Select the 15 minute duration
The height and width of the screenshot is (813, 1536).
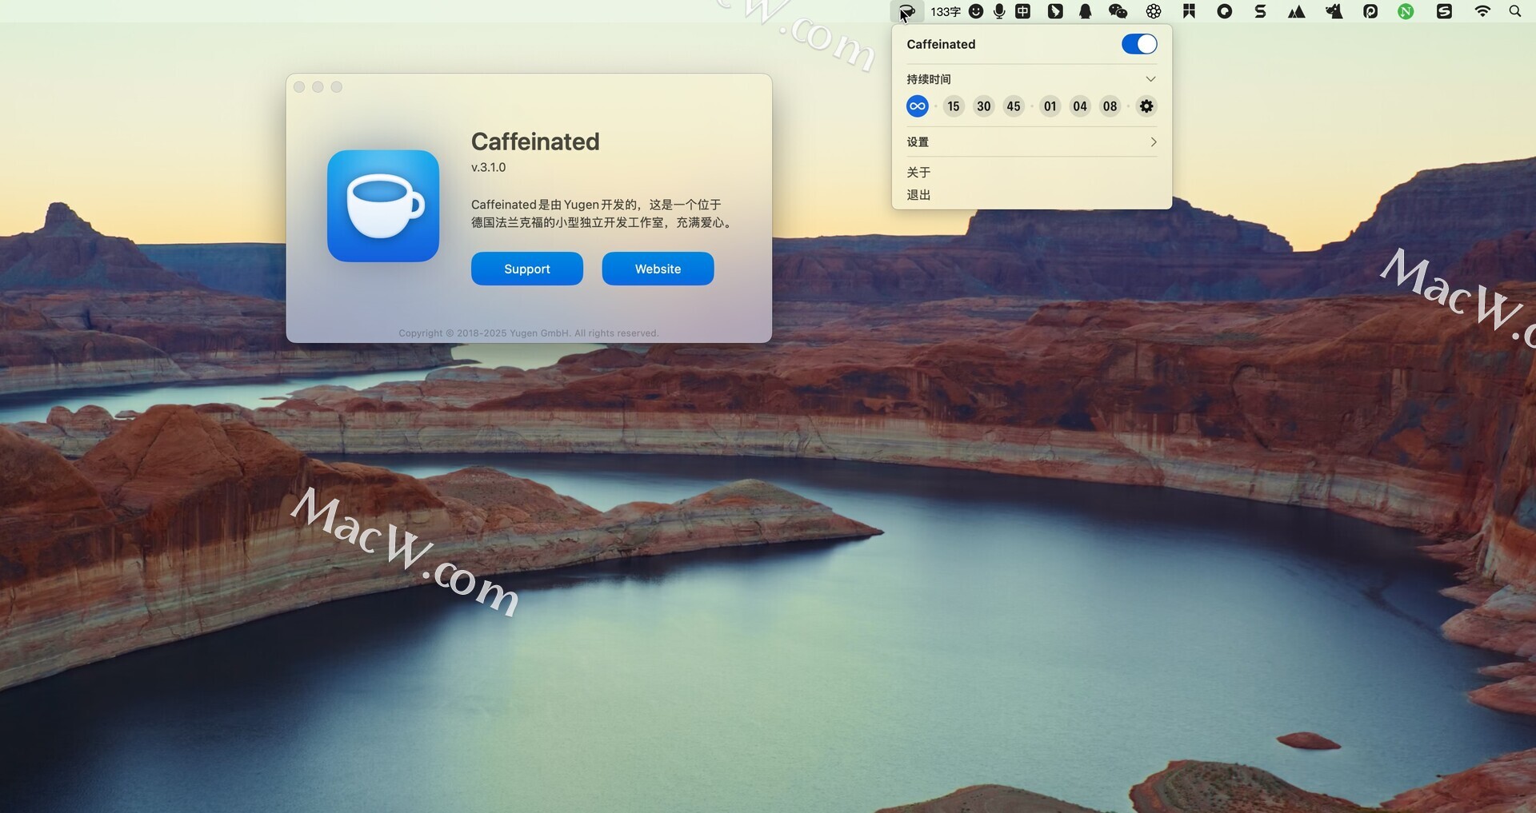953,106
